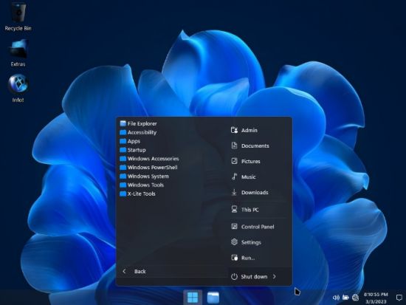
Task: Open the Run... dialog entry
Action: tap(243, 258)
